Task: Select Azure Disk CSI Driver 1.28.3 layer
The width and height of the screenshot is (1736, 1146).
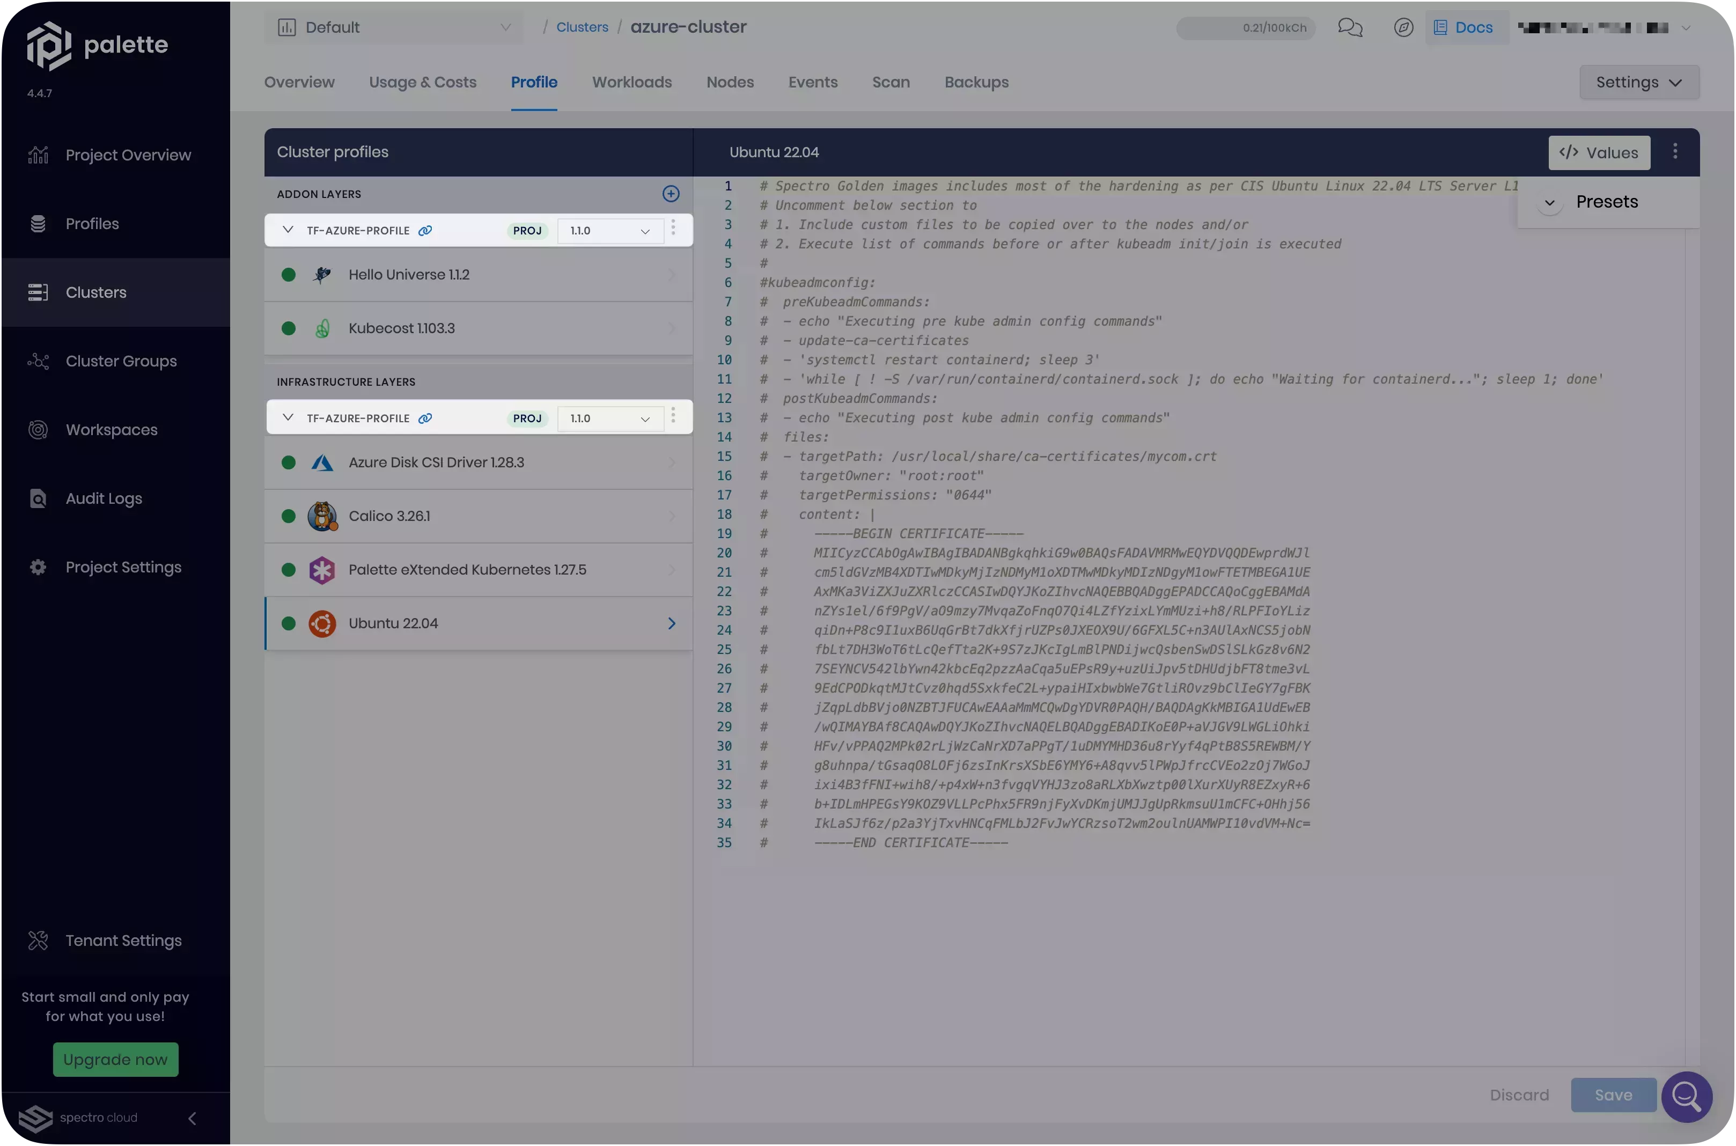Action: 479,462
